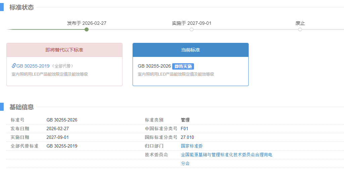Click the 基础信息 section heading

[x=21, y=107]
